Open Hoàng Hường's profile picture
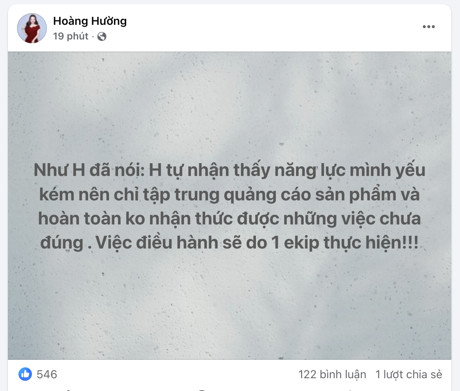Image resolution: width=460 pixels, height=391 pixels. coord(32,28)
